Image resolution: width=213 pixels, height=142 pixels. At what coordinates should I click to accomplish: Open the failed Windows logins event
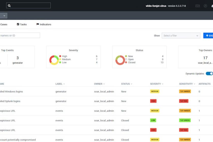[x=11, y=92]
